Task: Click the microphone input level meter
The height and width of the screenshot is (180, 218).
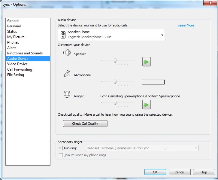Action: [153, 82]
